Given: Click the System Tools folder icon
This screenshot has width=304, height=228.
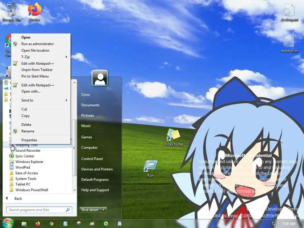Looking at the screenshot, I should (12, 178).
